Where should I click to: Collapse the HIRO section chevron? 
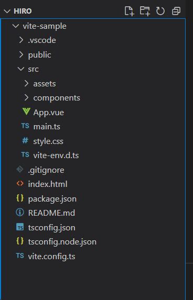[7, 11]
